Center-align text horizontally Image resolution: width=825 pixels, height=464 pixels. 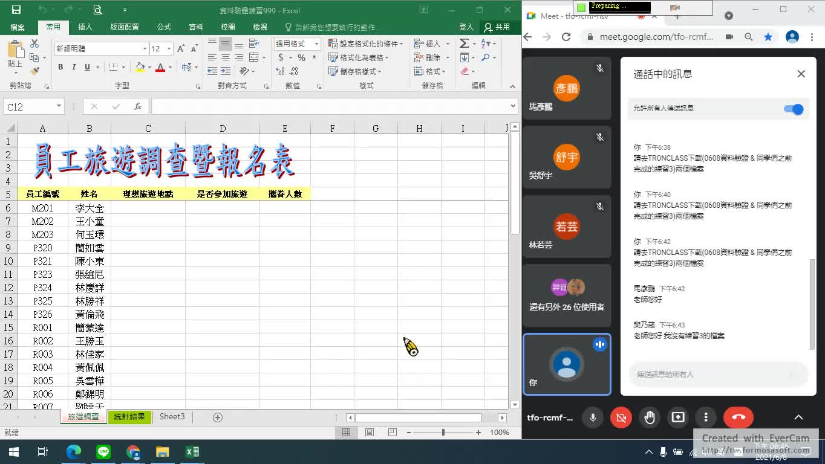click(225, 57)
